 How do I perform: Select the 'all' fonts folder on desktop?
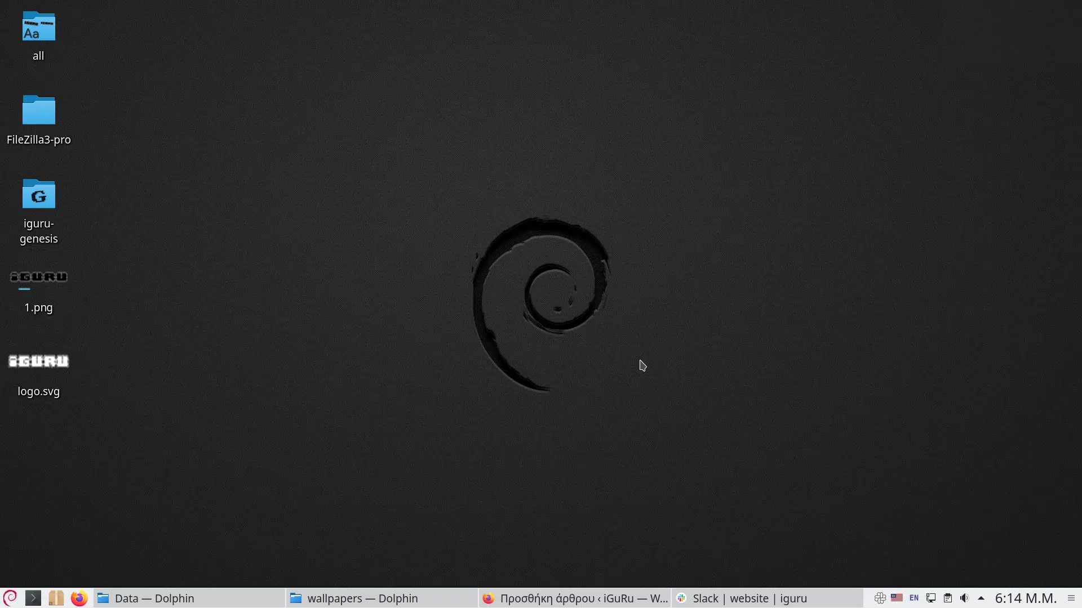[x=38, y=36]
